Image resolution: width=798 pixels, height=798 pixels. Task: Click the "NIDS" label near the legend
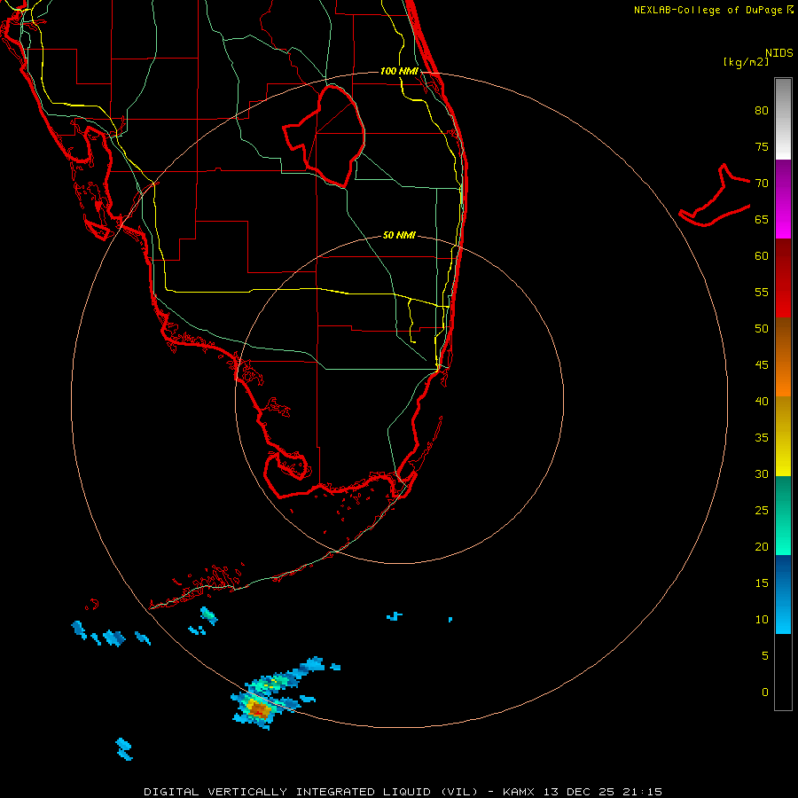779,53
